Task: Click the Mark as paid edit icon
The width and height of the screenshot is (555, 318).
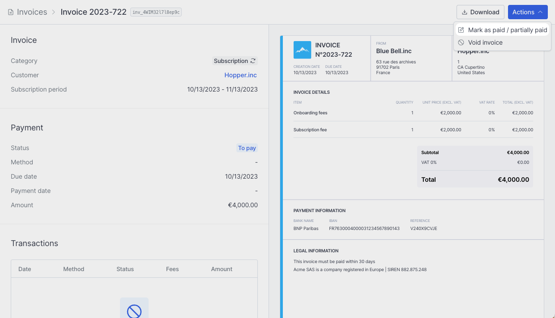Action: [x=461, y=30]
